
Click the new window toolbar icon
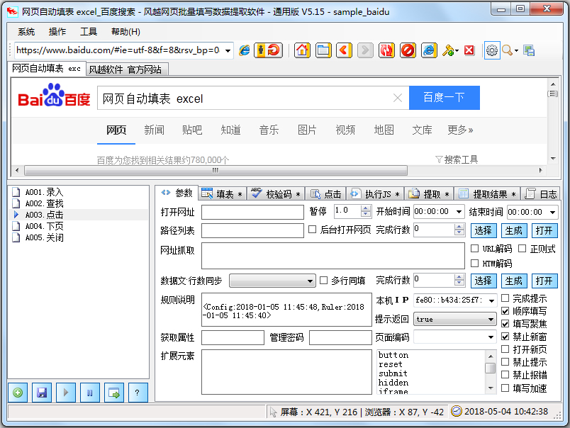pyautogui.click(x=323, y=50)
